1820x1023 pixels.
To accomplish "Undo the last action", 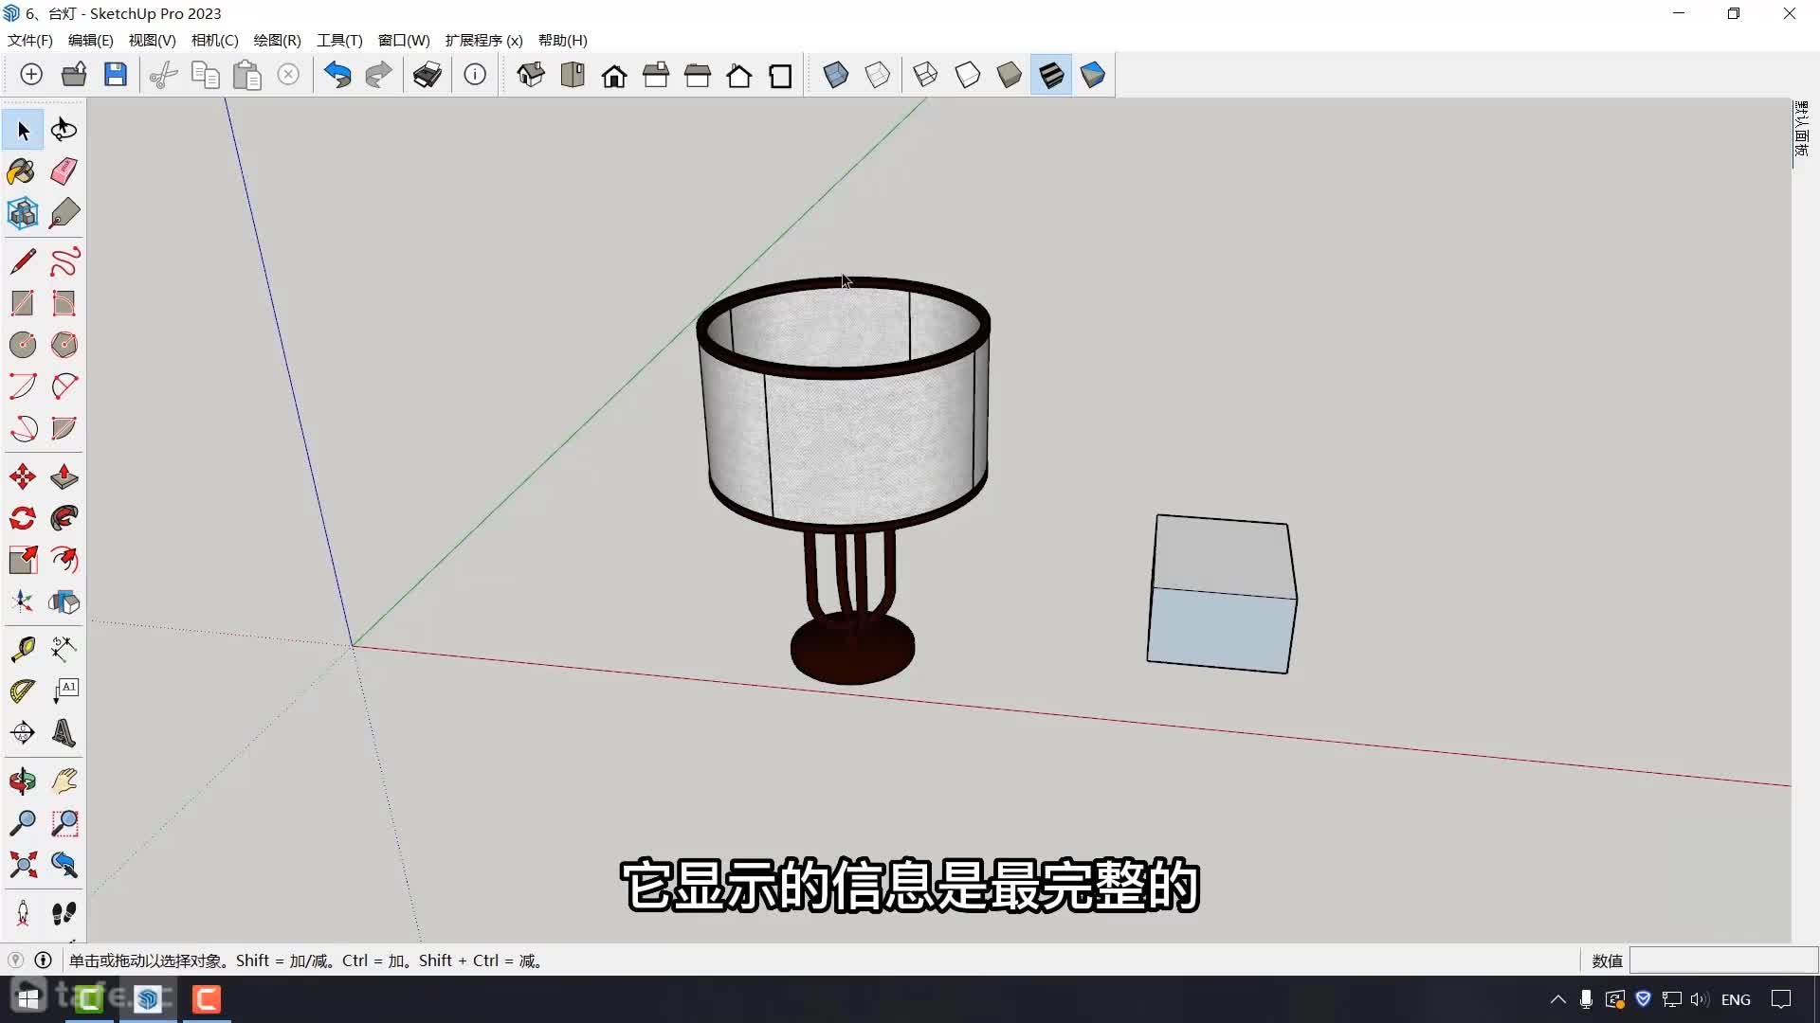I will [337, 75].
